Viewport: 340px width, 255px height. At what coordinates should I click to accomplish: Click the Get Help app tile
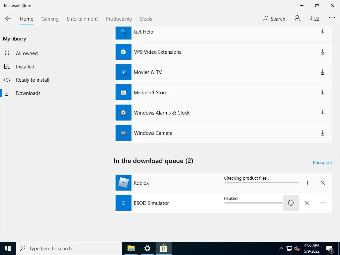point(124,33)
